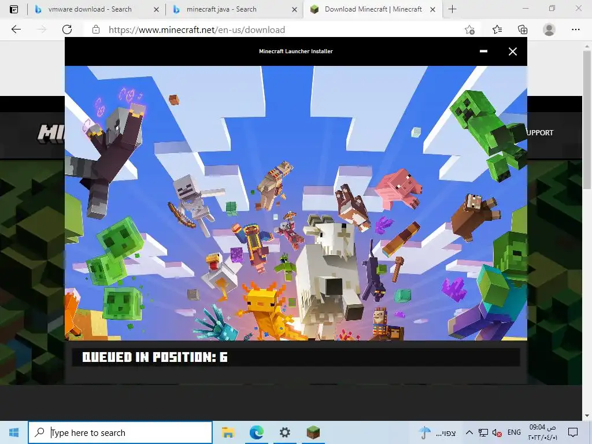The width and height of the screenshot is (592, 444).
Task: Open a new browser tab
Action: point(452,9)
